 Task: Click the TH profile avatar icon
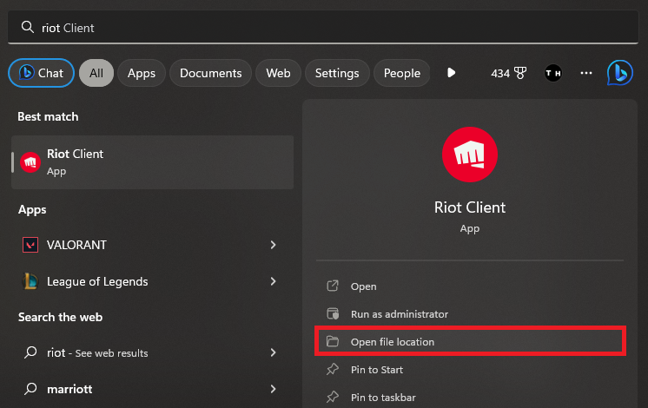552,73
